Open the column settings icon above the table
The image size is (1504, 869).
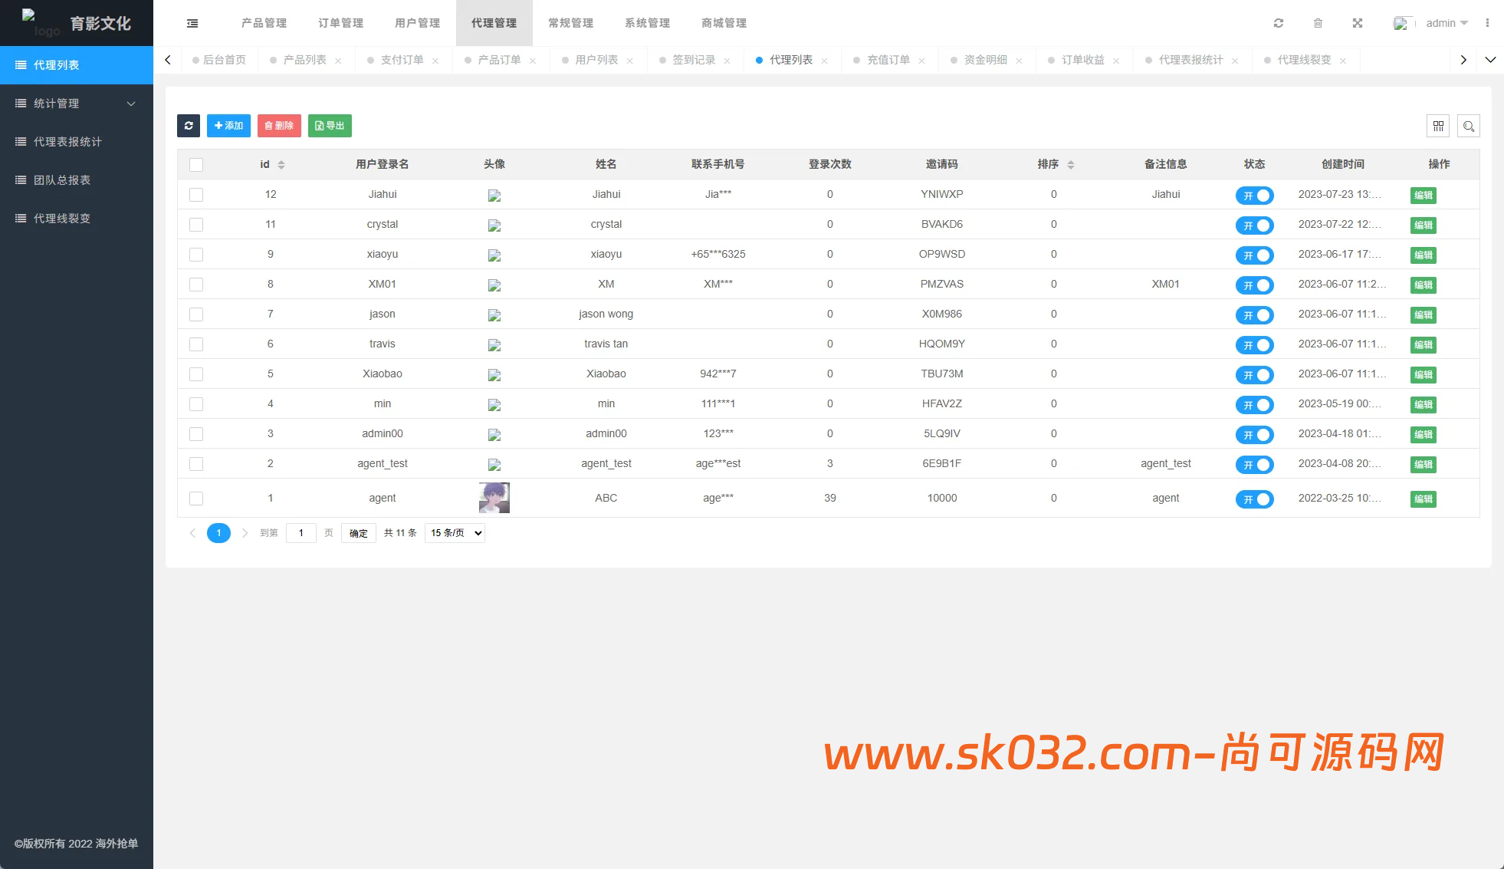click(1438, 126)
